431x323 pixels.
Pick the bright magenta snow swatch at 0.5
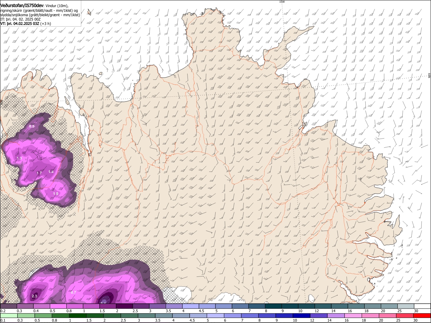coord(59,306)
